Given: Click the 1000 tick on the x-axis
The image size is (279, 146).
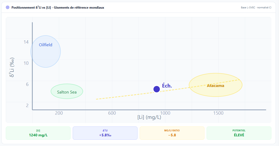Looking at the screenshot, I should (x=165, y=113).
